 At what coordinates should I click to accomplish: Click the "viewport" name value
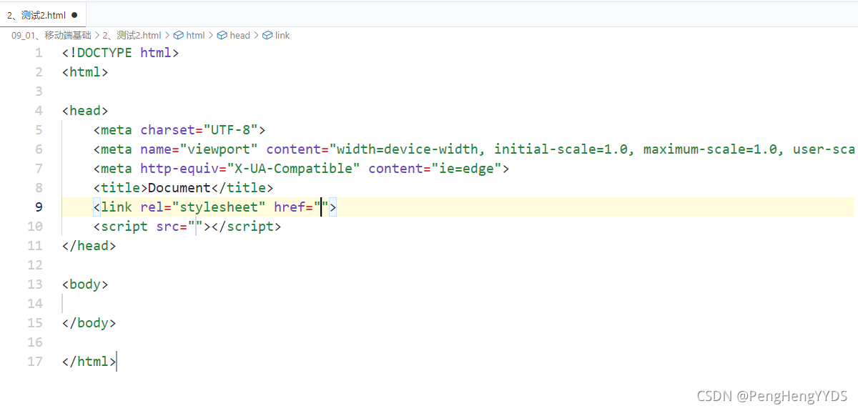click(x=219, y=149)
